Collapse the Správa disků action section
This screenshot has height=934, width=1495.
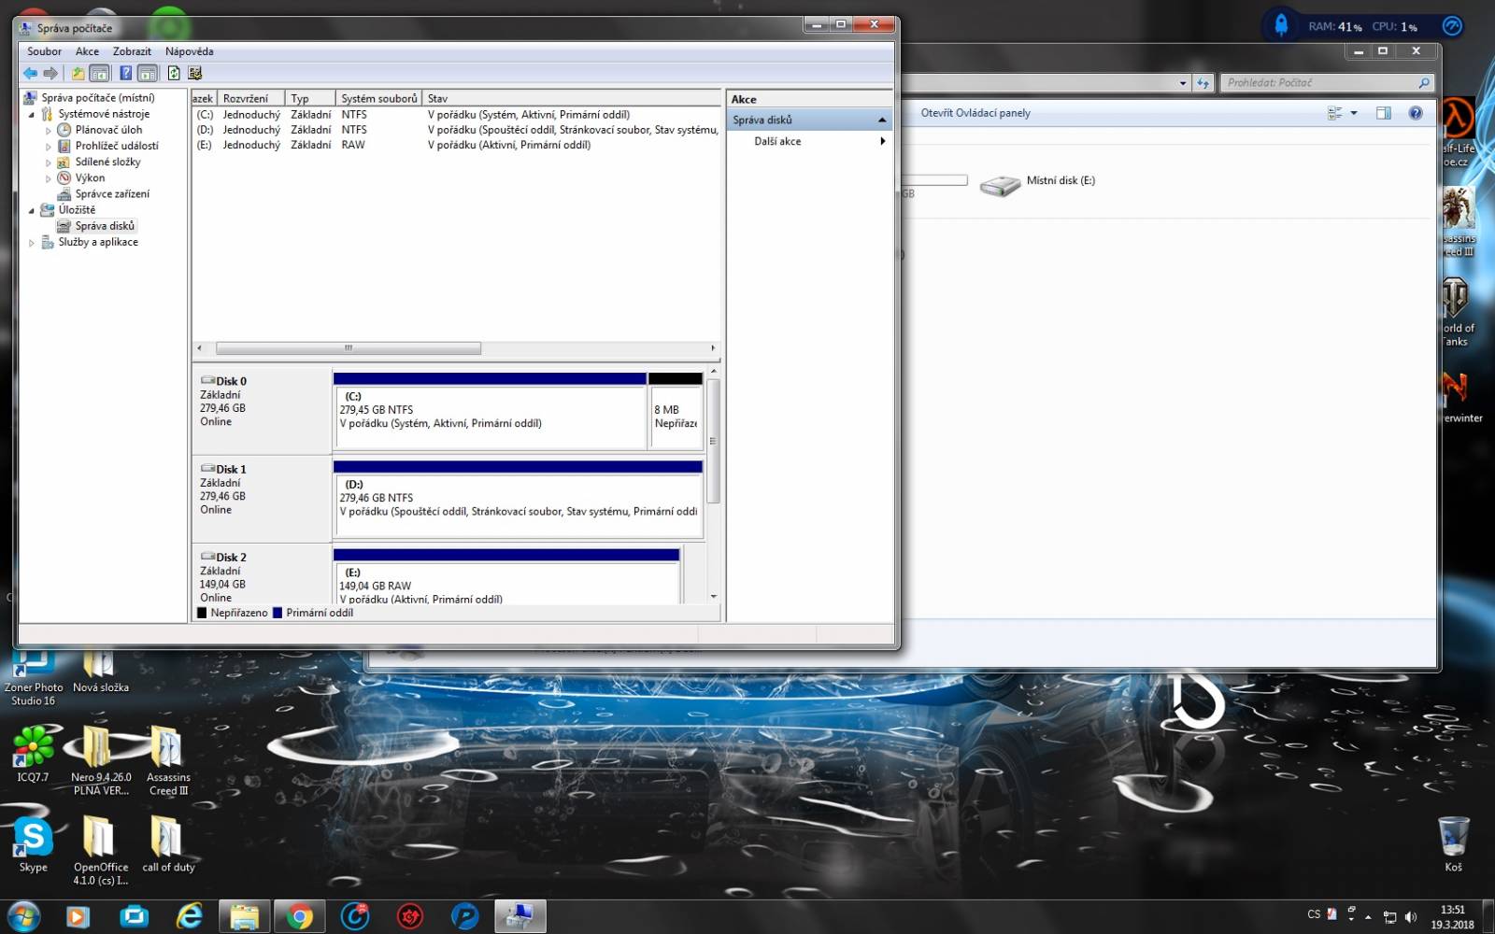(881, 120)
